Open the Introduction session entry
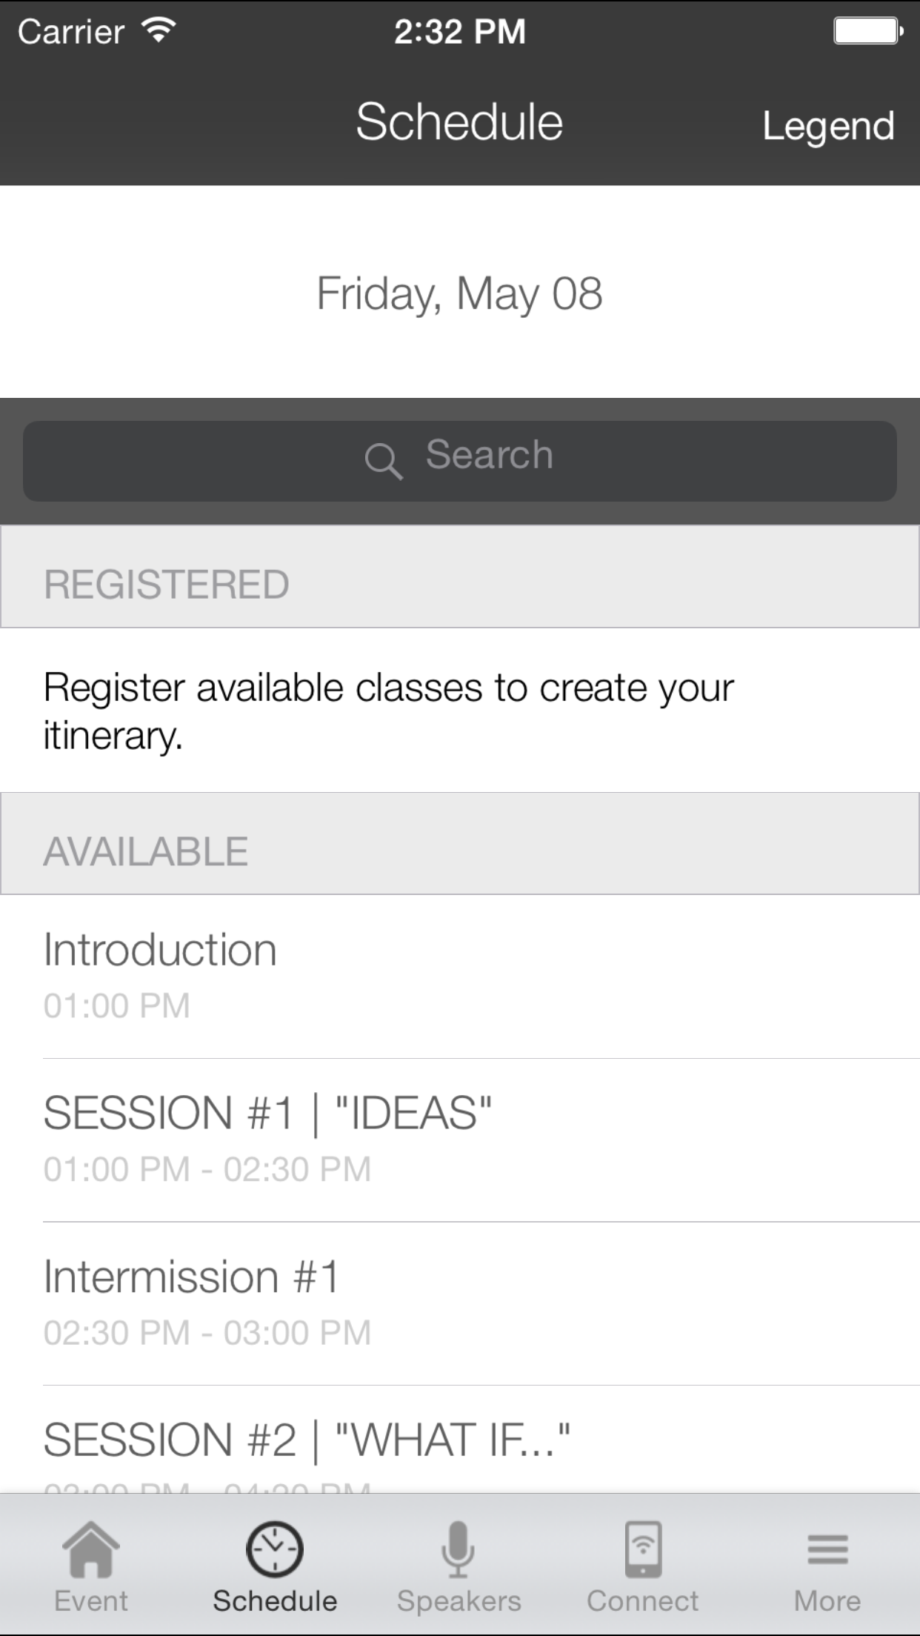The width and height of the screenshot is (920, 1636). (x=460, y=977)
